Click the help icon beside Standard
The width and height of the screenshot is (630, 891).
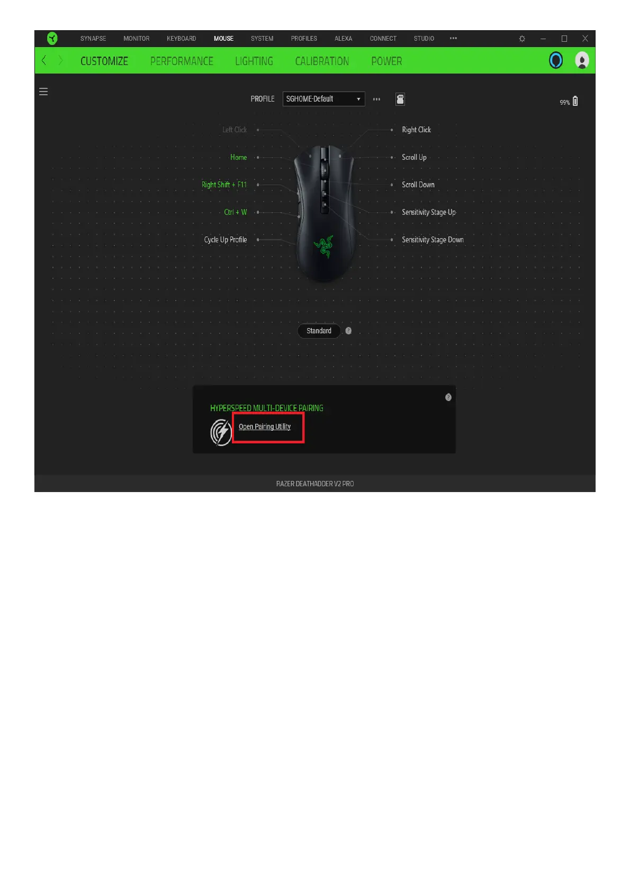click(348, 331)
